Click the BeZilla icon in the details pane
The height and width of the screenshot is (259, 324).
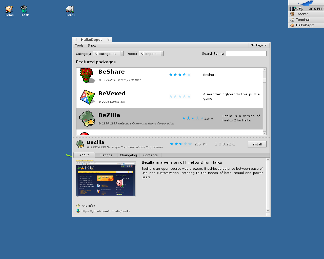point(80,144)
